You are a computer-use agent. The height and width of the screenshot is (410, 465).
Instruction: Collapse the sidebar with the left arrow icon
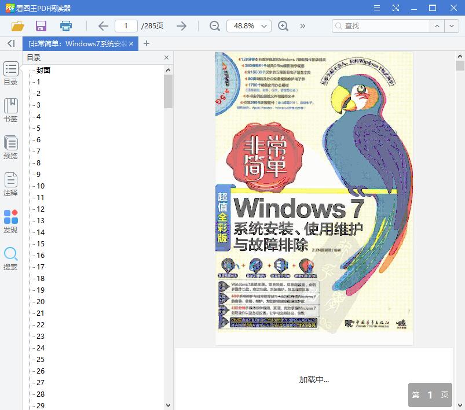(x=11, y=43)
